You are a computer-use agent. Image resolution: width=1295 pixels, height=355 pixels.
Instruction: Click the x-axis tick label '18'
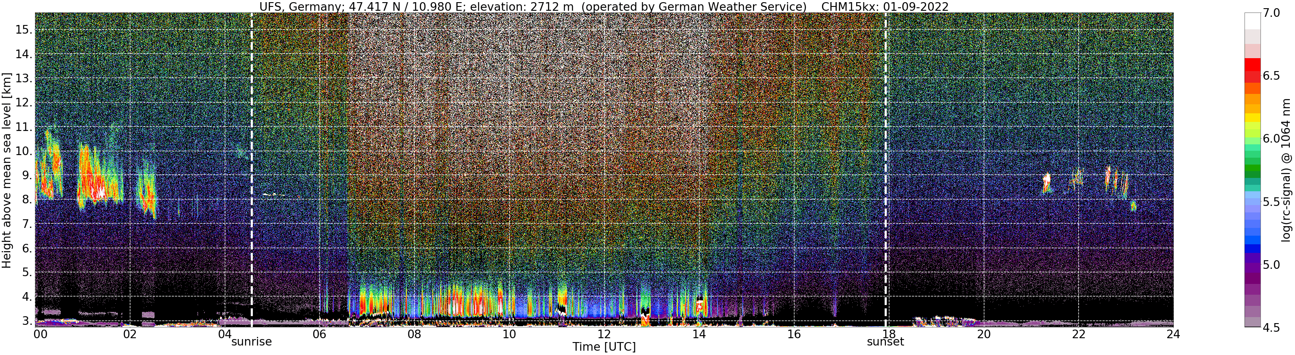pos(889,334)
